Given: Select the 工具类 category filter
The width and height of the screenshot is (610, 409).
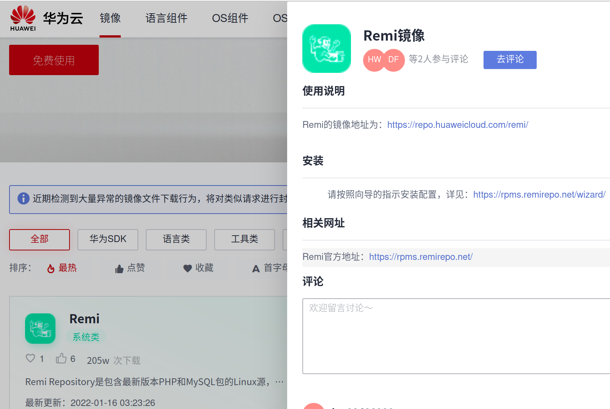Looking at the screenshot, I should (x=245, y=239).
